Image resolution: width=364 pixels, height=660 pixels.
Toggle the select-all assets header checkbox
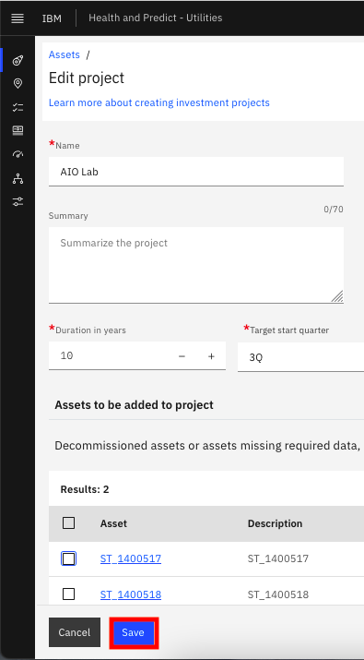coord(68,523)
